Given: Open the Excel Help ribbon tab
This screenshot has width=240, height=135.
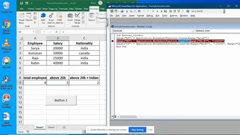Looking at the screenshot, I should (x=102, y=9).
